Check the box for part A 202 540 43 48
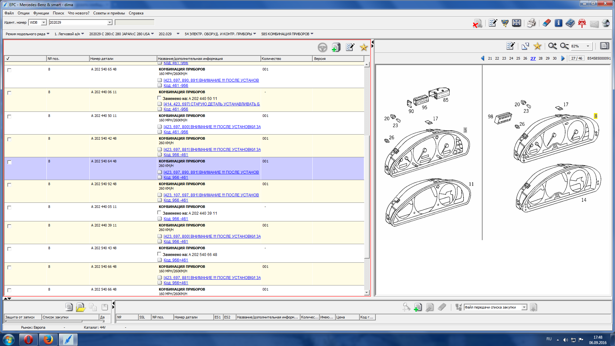Screen dimensions: 615x346 click(x=9, y=249)
